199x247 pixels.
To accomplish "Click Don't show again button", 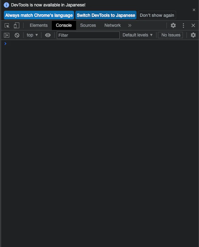I will (x=157, y=15).
